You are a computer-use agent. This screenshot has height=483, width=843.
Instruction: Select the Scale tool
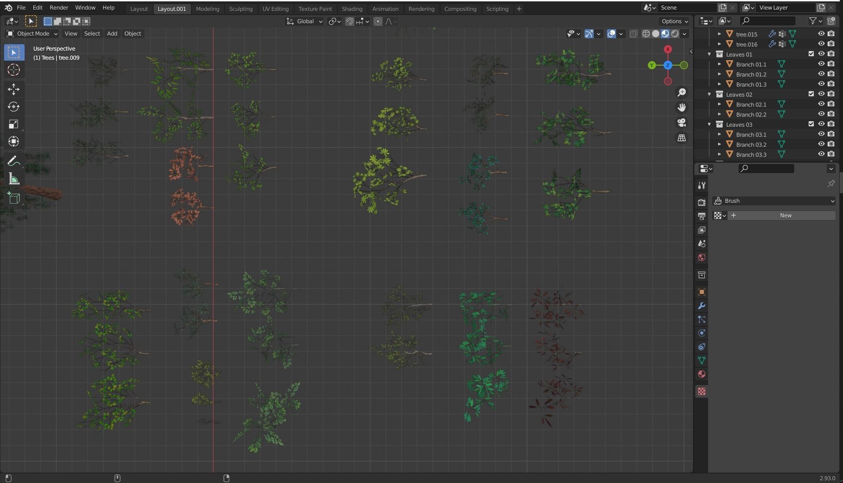pos(14,124)
